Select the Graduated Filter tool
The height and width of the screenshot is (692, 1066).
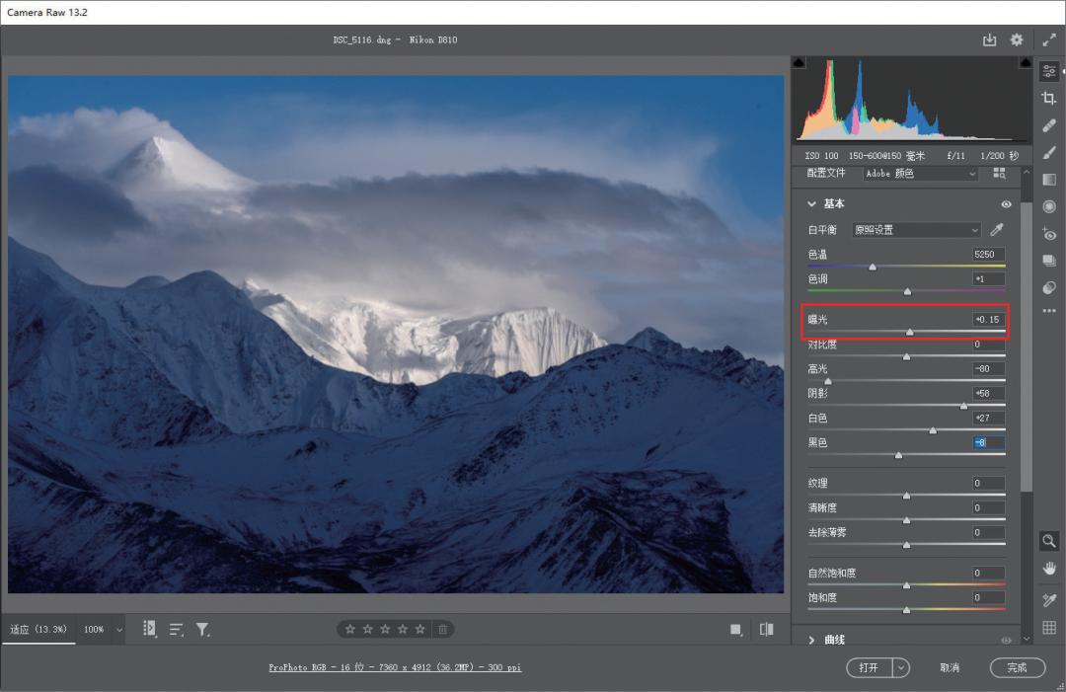1049,180
